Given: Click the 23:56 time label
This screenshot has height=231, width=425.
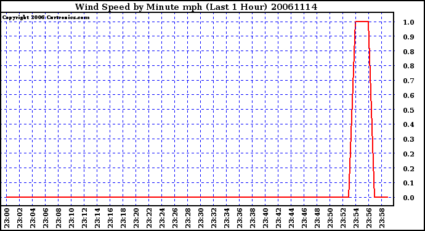Looking at the screenshot, I should tap(369, 218).
